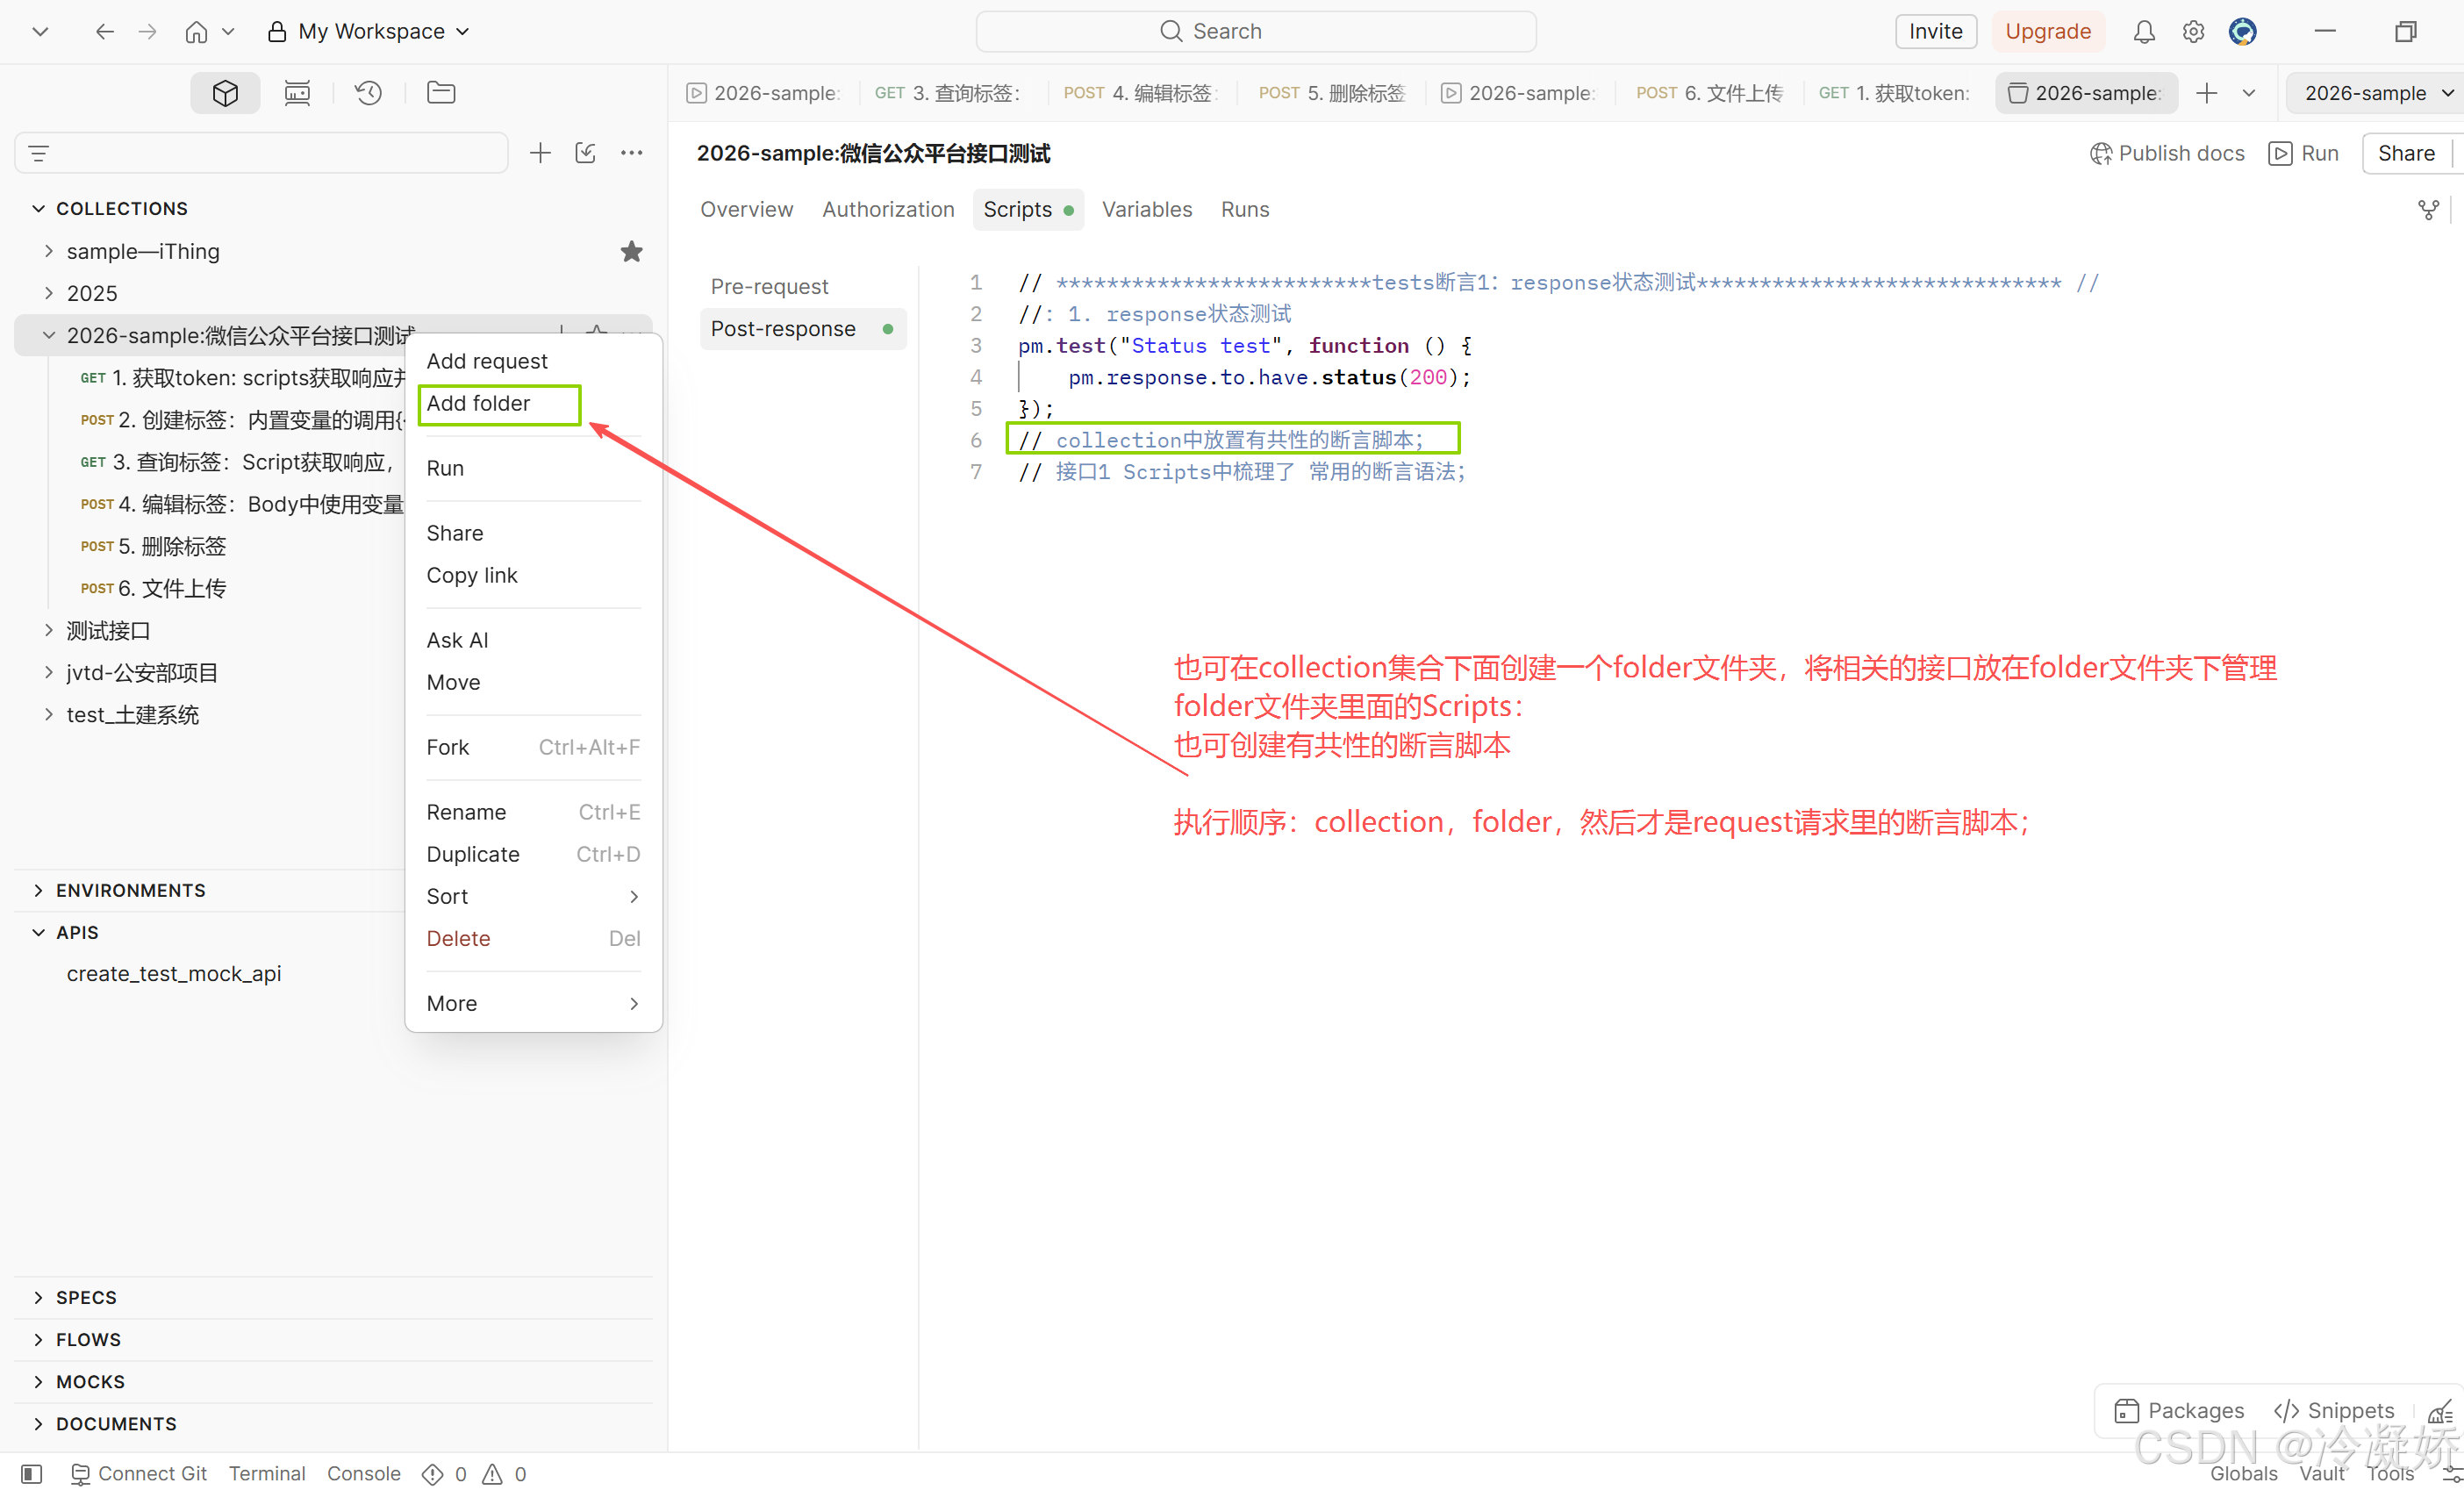
Task: Click the Home icon
Action: point(196,32)
